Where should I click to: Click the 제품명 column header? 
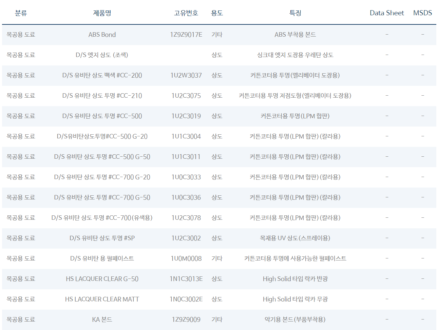click(102, 13)
